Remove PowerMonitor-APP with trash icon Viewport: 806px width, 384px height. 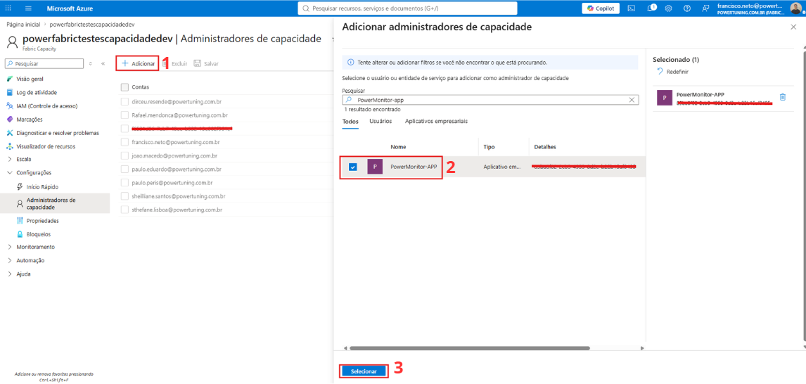[x=782, y=96]
